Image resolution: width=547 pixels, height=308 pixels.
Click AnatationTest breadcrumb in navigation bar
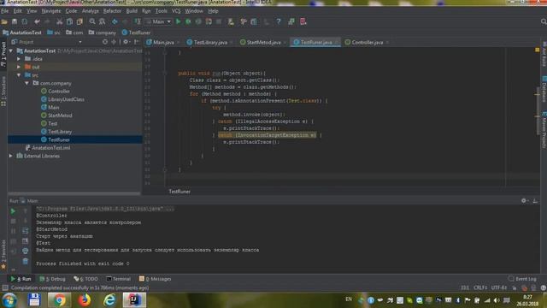pyautogui.click(x=22, y=33)
